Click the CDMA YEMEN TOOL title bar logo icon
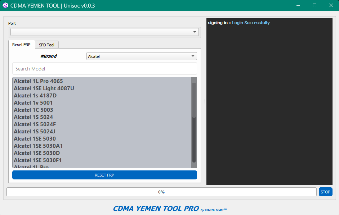The image size is (339, 215). click(5, 5)
